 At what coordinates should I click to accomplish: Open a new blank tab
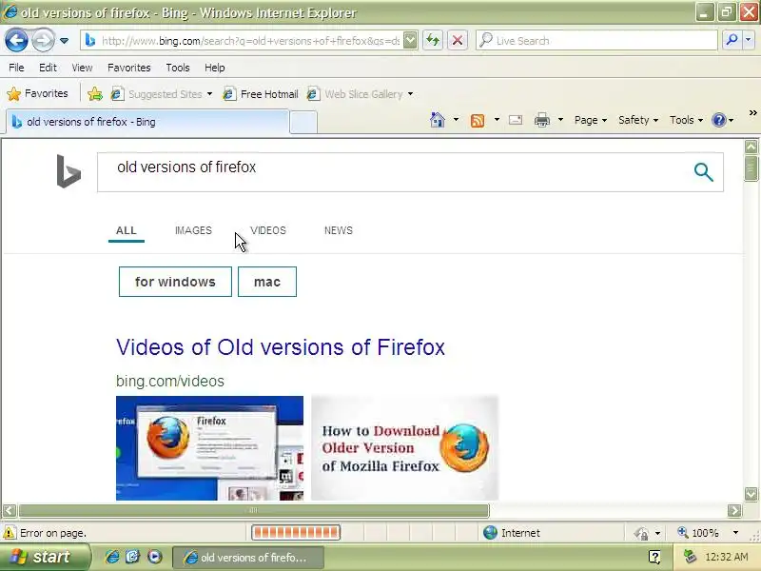tap(303, 123)
